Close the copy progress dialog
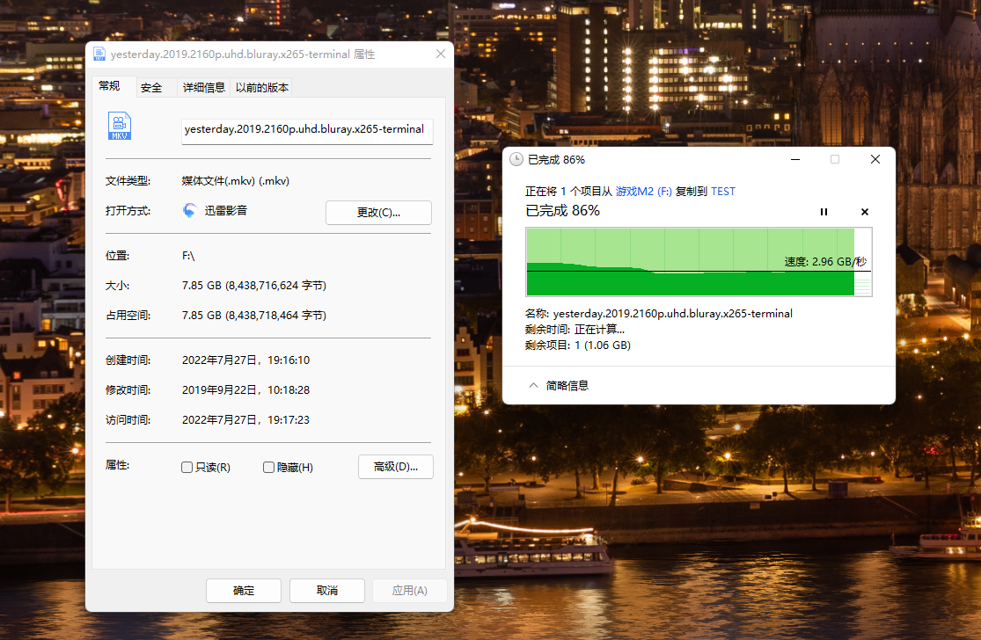This screenshot has width=981, height=640. pos(875,159)
